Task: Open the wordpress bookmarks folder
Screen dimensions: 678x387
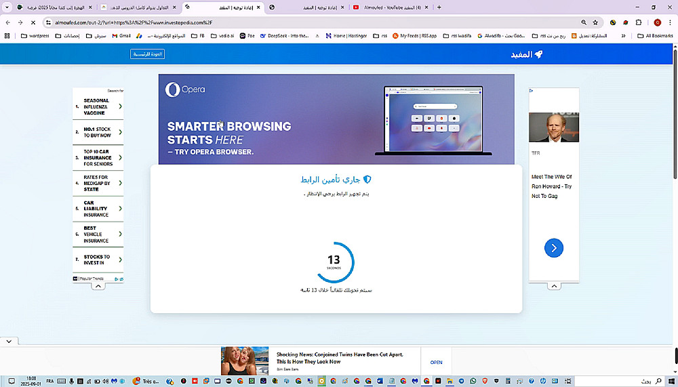Action: (35, 36)
